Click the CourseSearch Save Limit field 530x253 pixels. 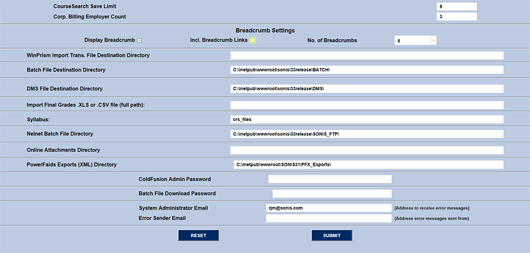[x=456, y=6]
